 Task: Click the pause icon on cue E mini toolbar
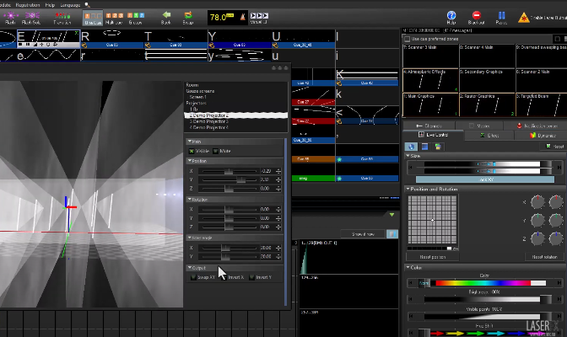coord(28,45)
